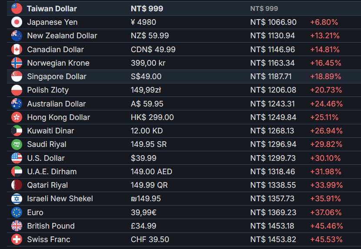Image resolution: width=361 pixels, height=249 pixels.
Task: Click the Hong Kong flag icon
Action: (x=17, y=117)
